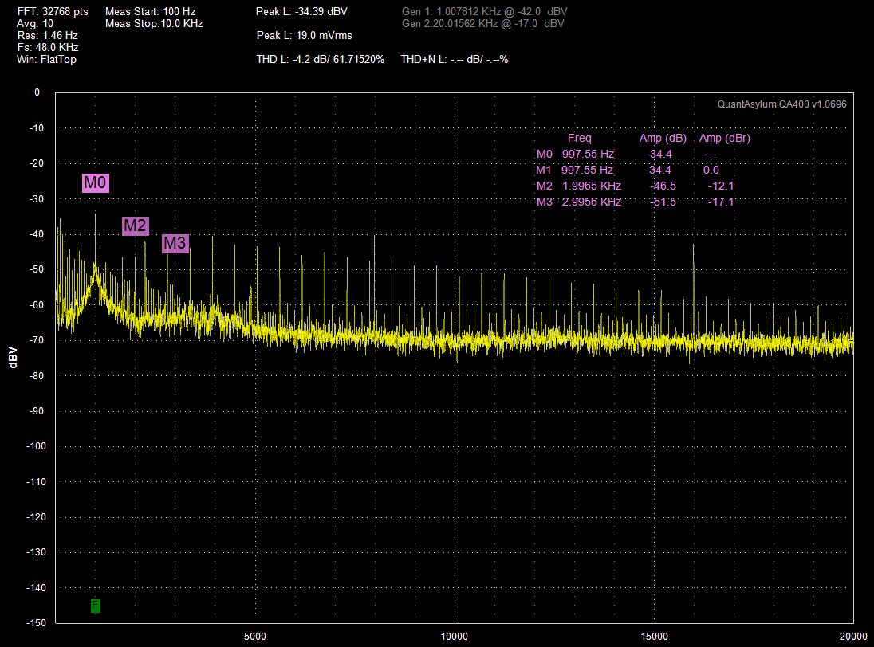Screen dimensions: 874x647
Task: Click the Amp (dBr) column header
Action: pos(725,138)
